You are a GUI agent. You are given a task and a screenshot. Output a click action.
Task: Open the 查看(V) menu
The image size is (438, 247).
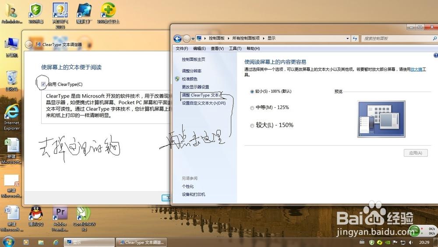[x=217, y=49]
